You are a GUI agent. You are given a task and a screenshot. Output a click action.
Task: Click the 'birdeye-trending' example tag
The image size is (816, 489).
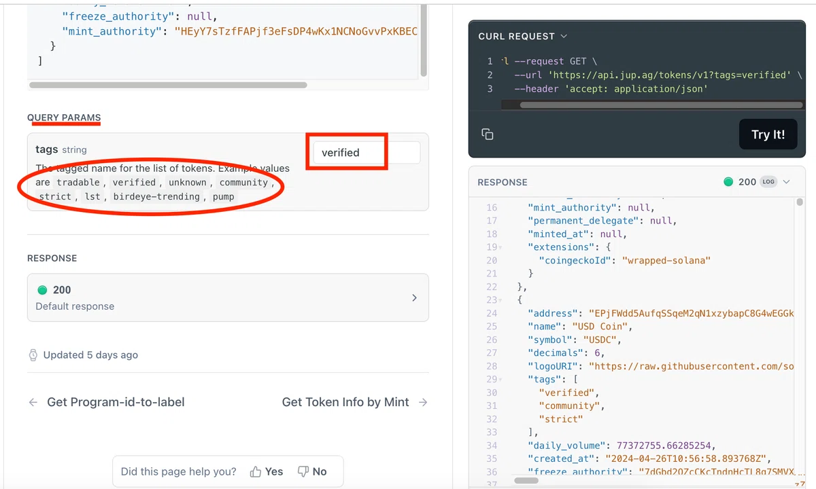coord(156,196)
